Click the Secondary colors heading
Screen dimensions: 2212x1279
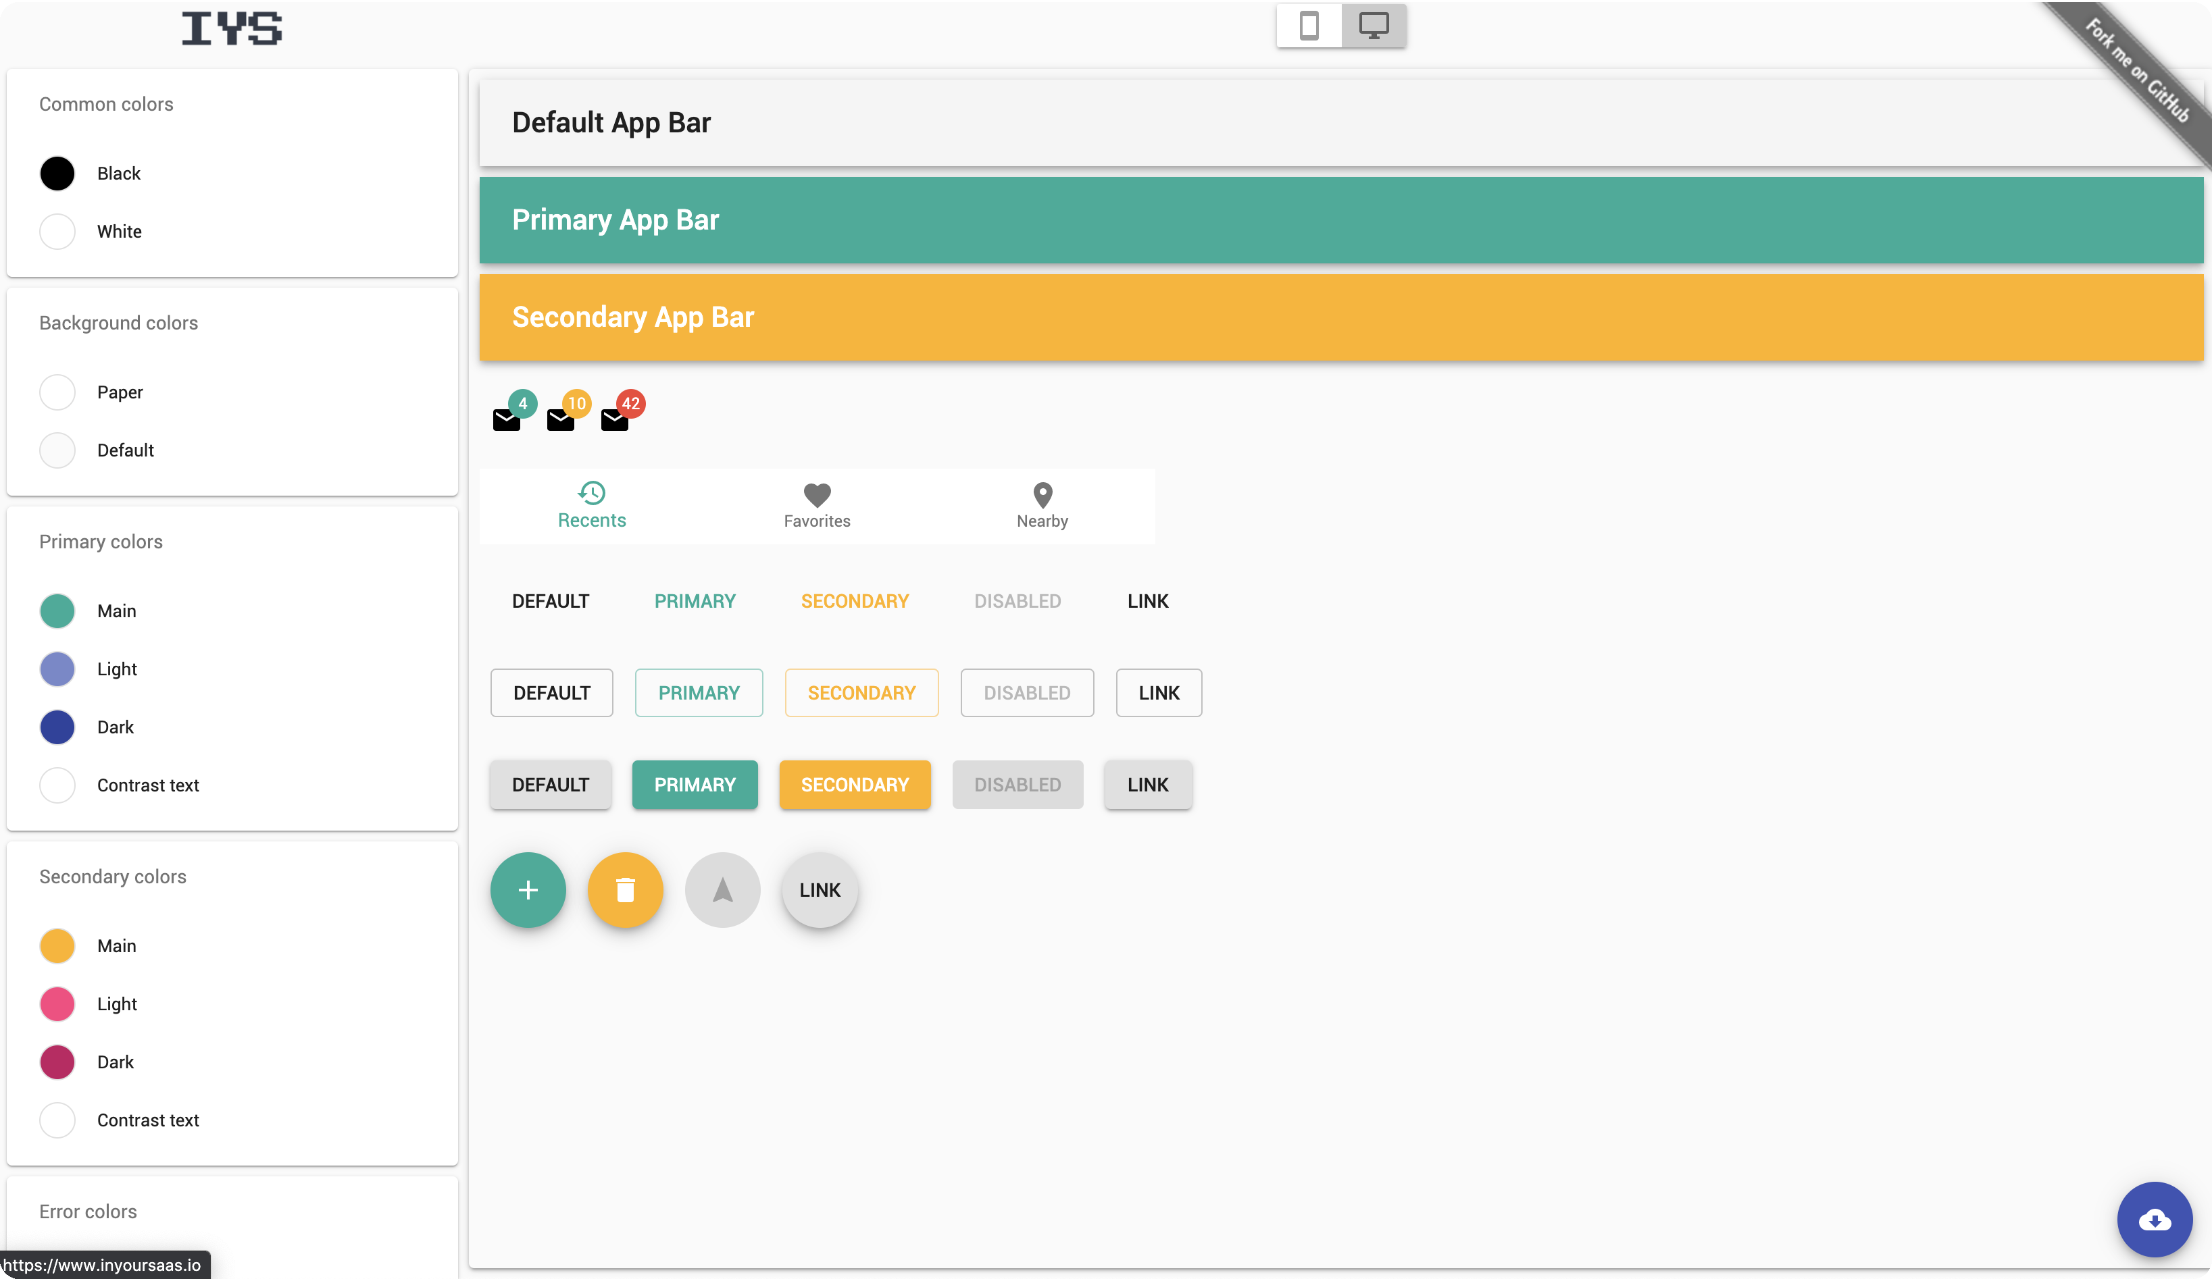pyautogui.click(x=112, y=877)
